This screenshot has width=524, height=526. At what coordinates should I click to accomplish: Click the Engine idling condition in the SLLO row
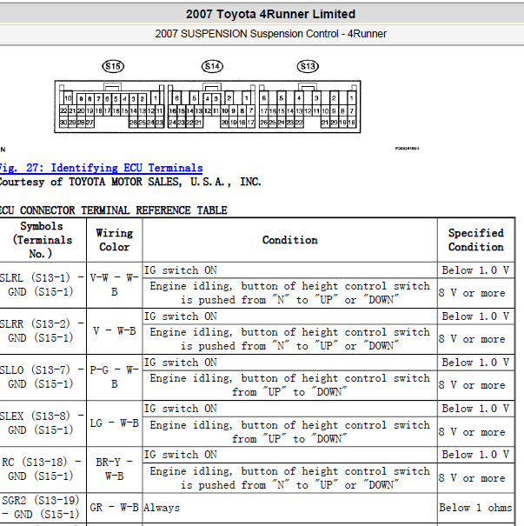[x=289, y=385]
